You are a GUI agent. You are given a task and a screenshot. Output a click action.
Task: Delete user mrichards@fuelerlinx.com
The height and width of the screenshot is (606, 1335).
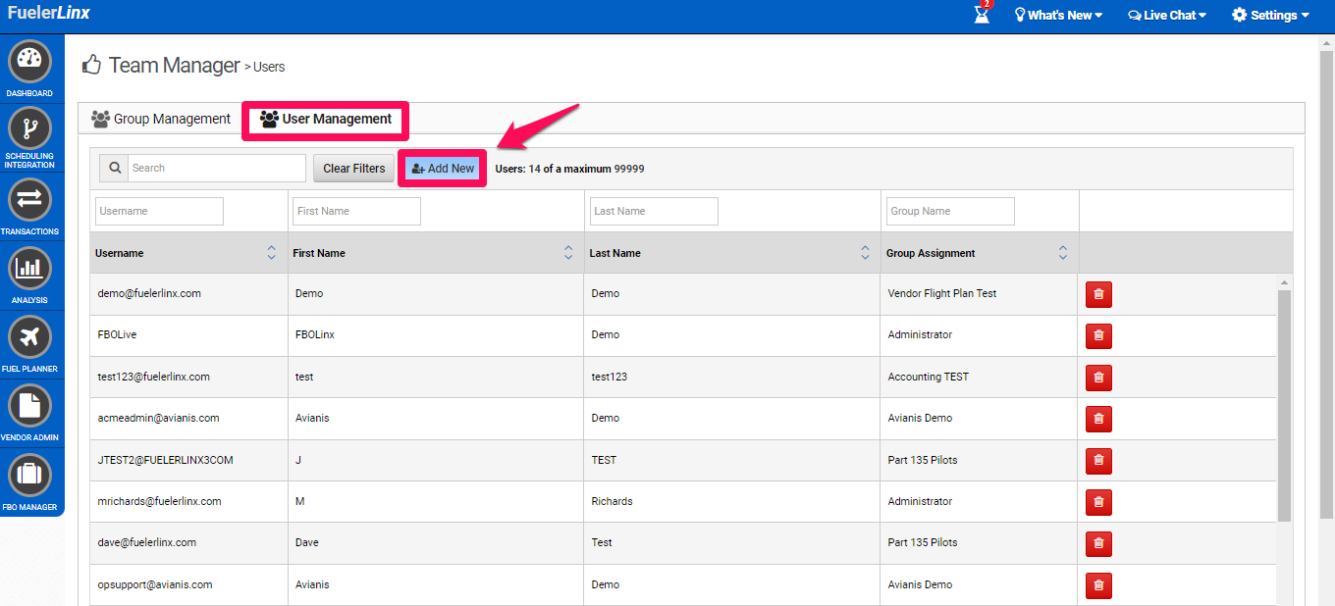point(1098,502)
